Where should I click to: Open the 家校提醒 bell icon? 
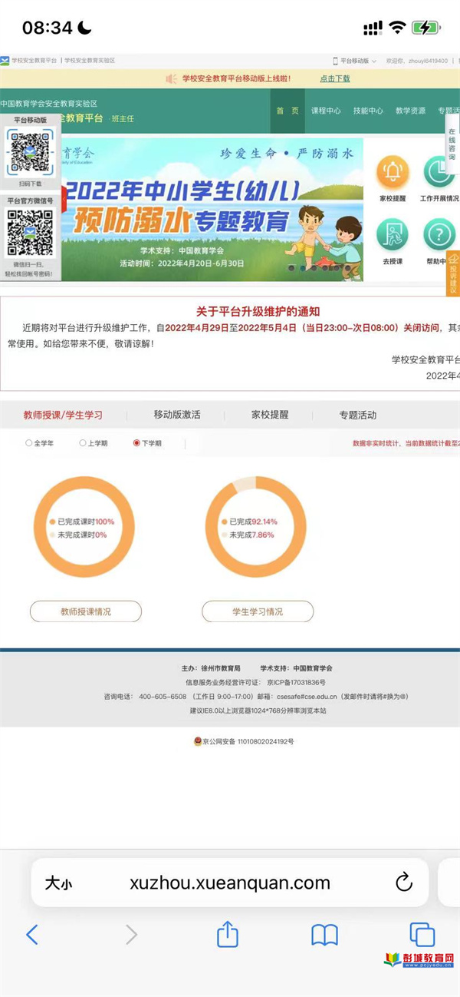click(392, 173)
